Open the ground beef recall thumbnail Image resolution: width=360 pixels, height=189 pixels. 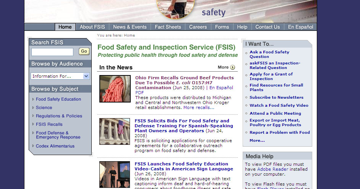point(115,89)
